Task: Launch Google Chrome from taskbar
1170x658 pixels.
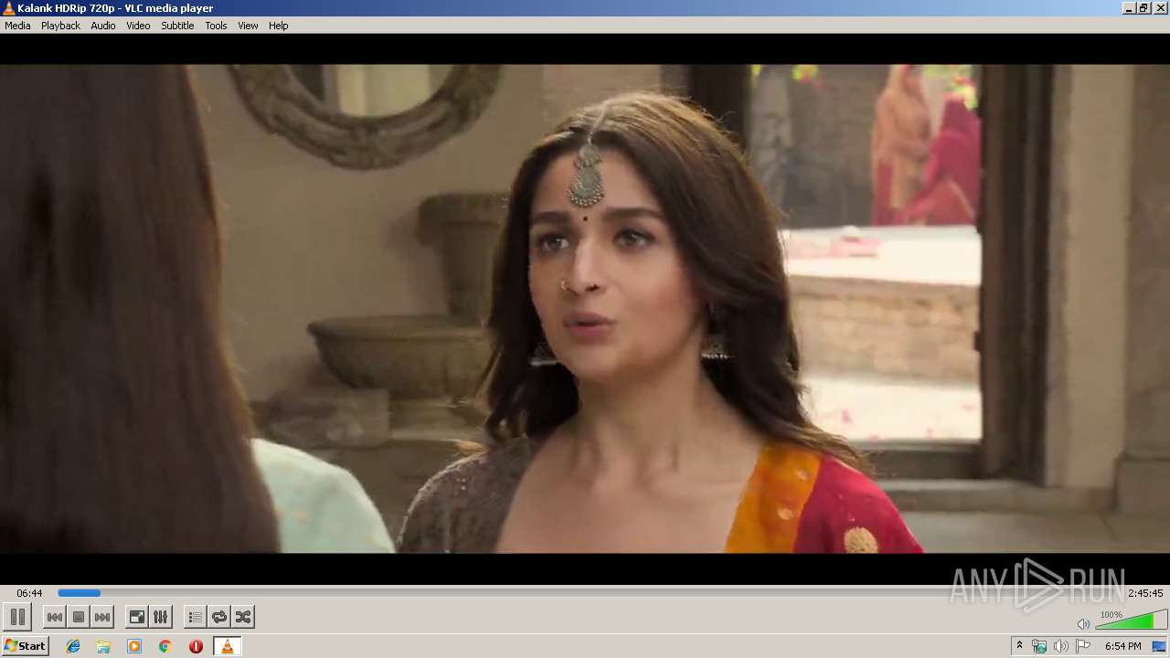Action: pos(165,646)
